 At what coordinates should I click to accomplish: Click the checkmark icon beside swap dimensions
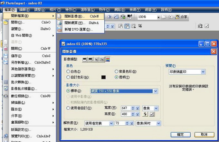coord(152,114)
